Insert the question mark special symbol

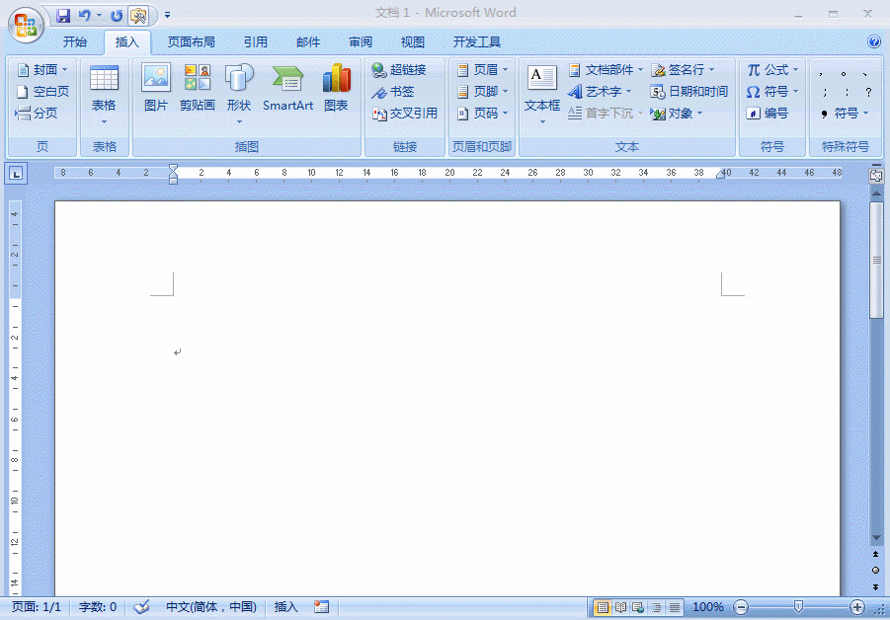point(868,92)
